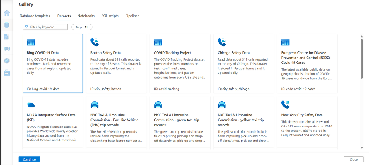Click the gallery vertical scrollbar thumb

point(362,59)
